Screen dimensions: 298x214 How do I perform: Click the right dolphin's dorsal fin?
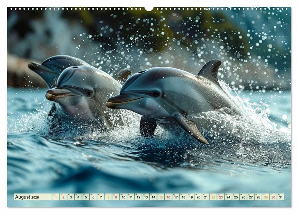(x=210, y=70)
